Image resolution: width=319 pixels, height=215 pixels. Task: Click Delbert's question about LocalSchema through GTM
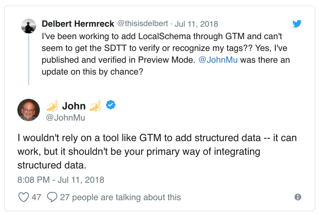pos(165,54)
